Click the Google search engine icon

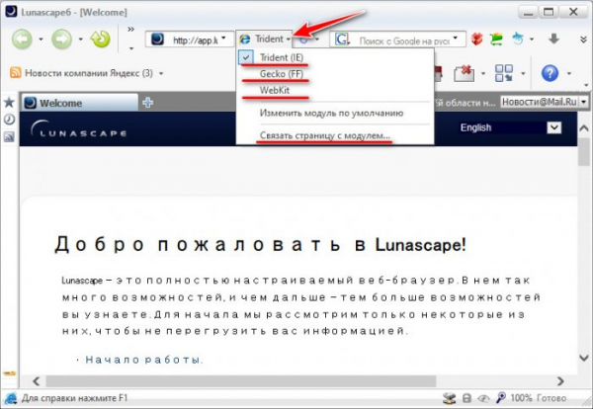click(342, 40)
